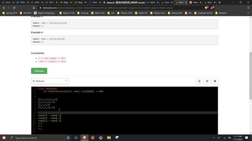Collapse the class Solution fold arrow

[x=37, y=89]
